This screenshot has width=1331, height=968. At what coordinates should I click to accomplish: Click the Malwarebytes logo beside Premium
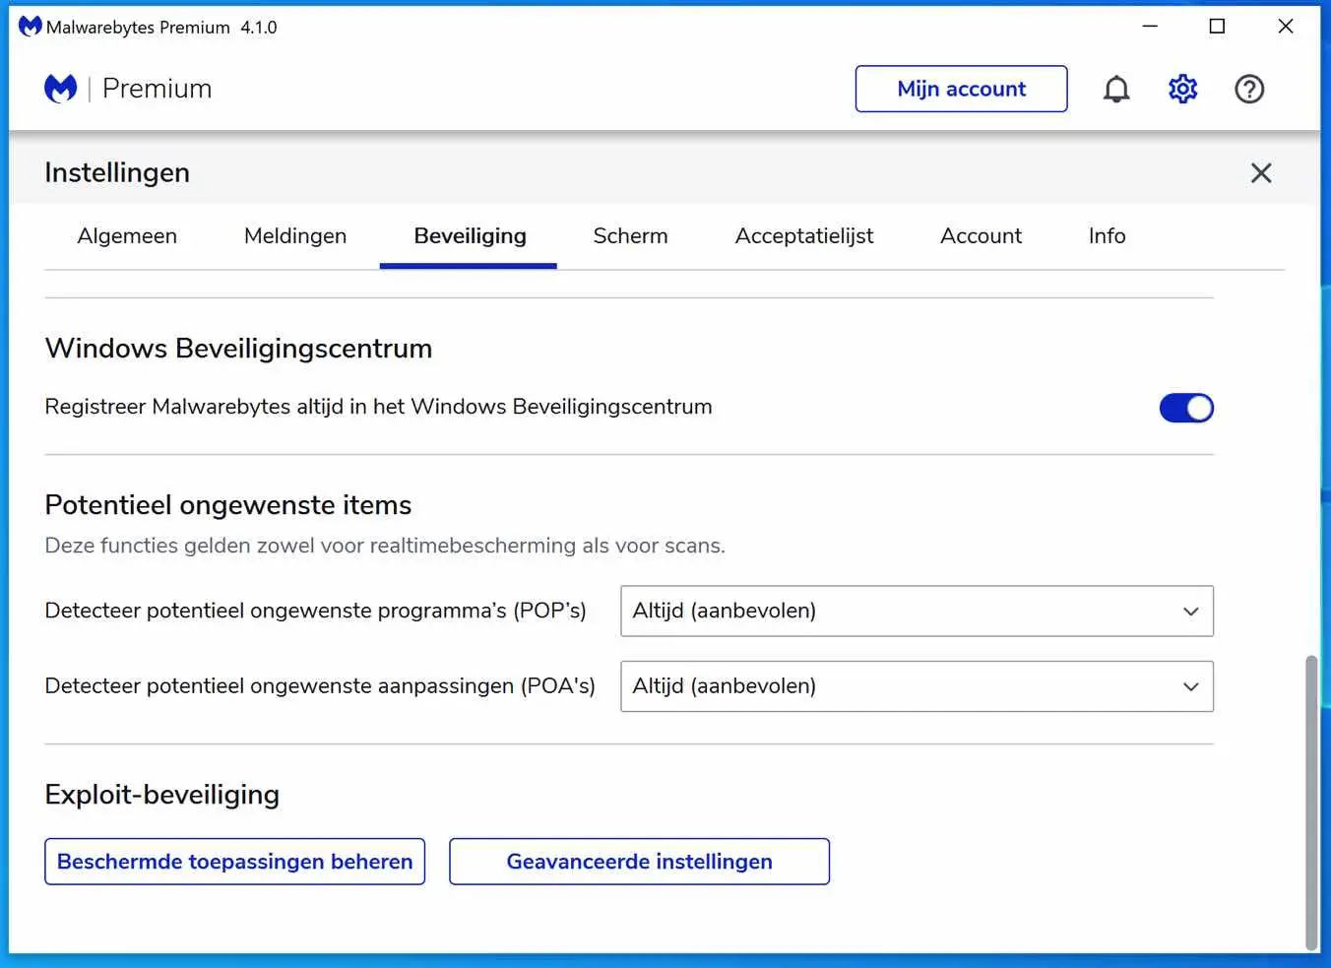60,89
